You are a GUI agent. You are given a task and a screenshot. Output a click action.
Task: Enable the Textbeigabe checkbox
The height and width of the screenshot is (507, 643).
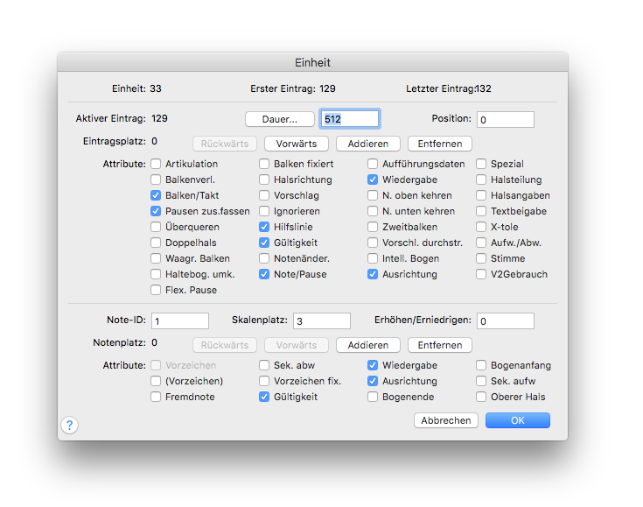tap(481, 211)
